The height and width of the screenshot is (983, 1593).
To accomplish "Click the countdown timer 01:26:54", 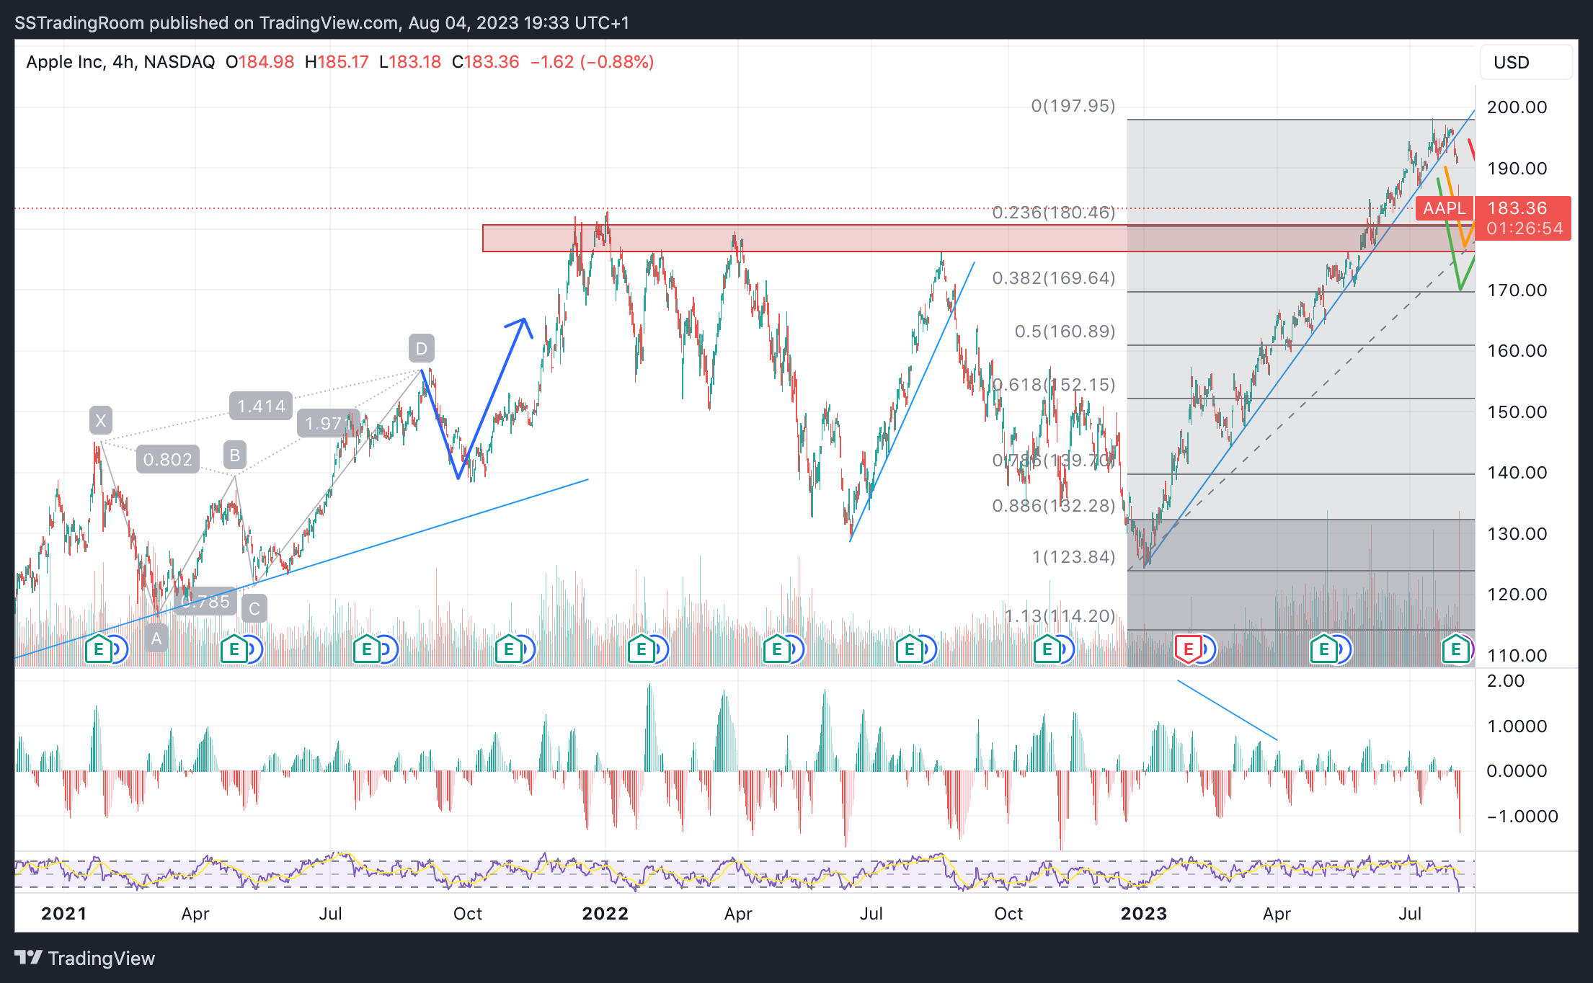I will [x=1525, y=228].
